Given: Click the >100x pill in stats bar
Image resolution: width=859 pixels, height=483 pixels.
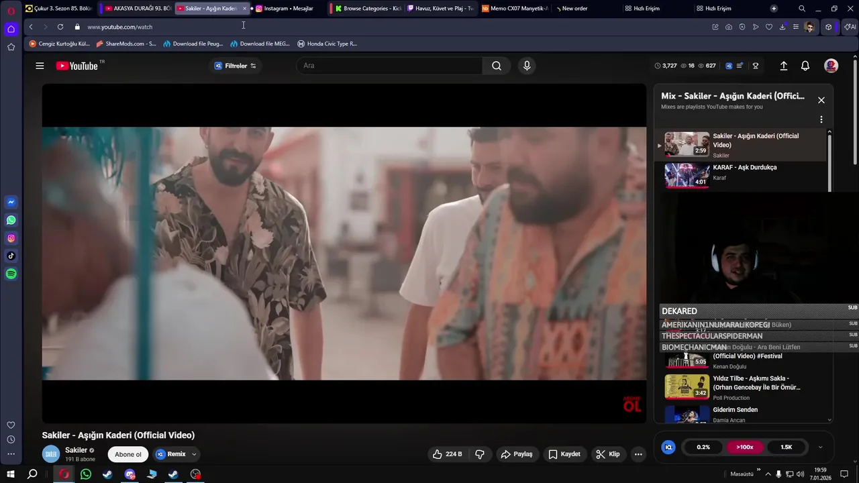Looking at the screenshot, I should 744,447.
